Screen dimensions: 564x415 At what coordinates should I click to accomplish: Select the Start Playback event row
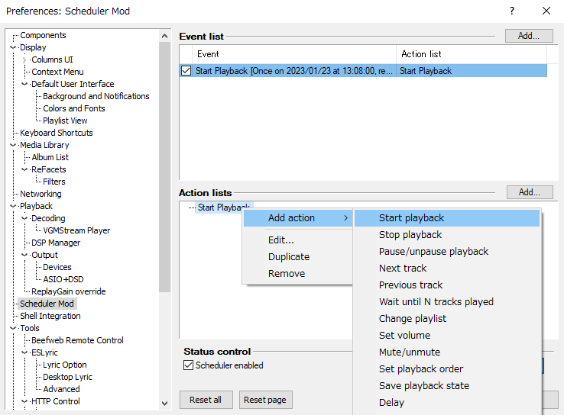pos(363,71)
